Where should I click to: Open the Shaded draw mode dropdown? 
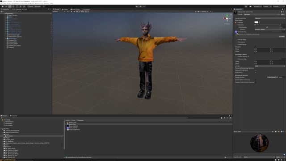[x=59, y=11]
